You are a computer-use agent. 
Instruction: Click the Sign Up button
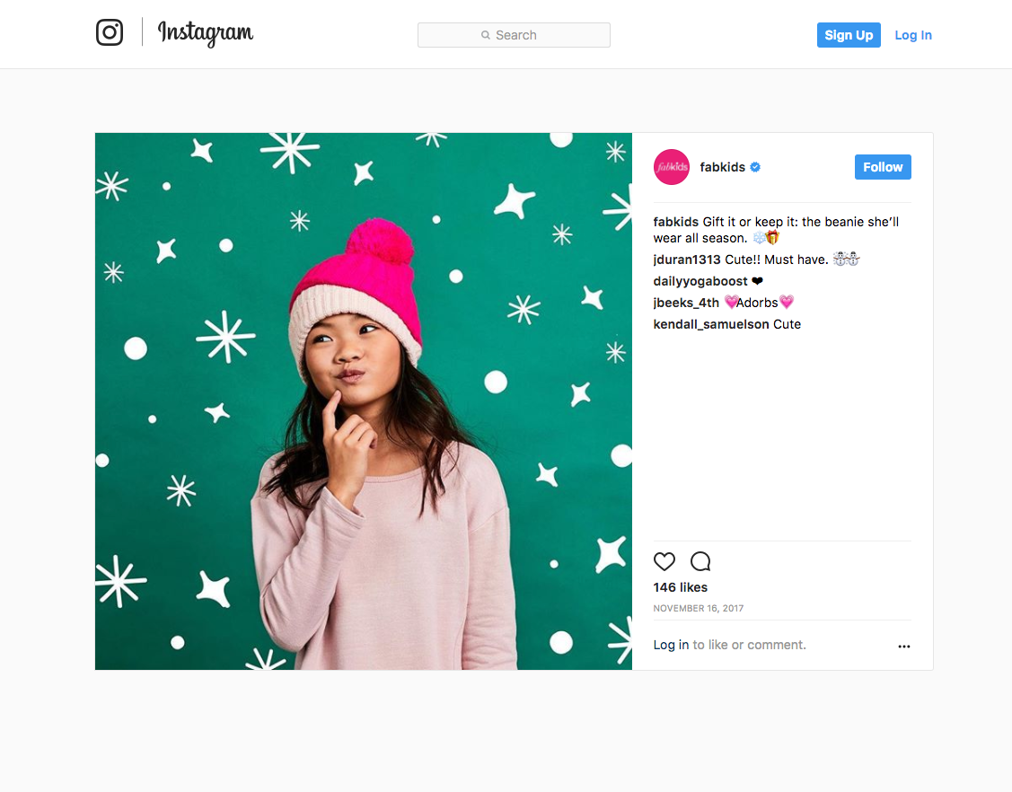click(849, 35)
